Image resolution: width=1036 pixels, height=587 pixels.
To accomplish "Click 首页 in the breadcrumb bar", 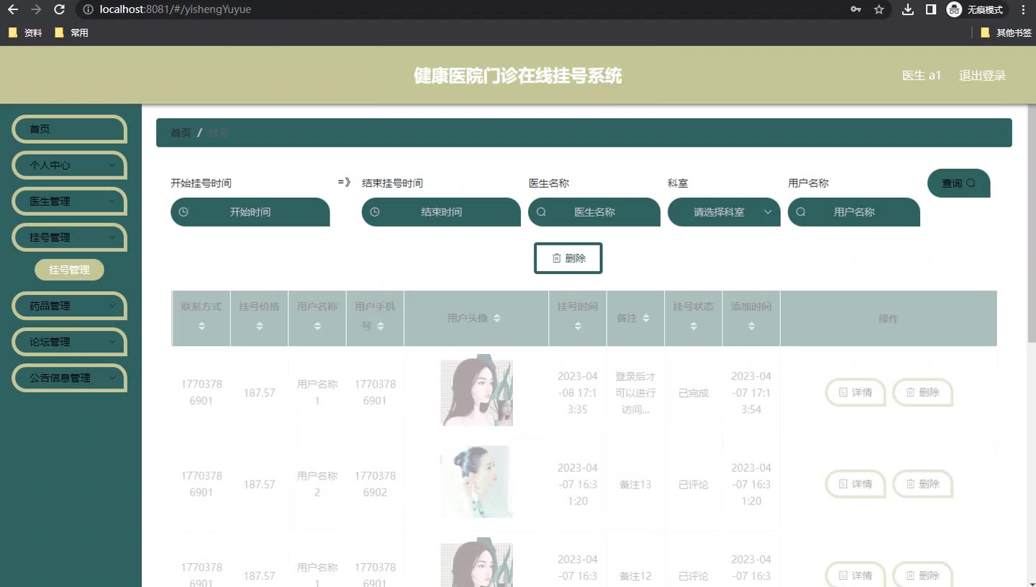I will click(181, 132).
